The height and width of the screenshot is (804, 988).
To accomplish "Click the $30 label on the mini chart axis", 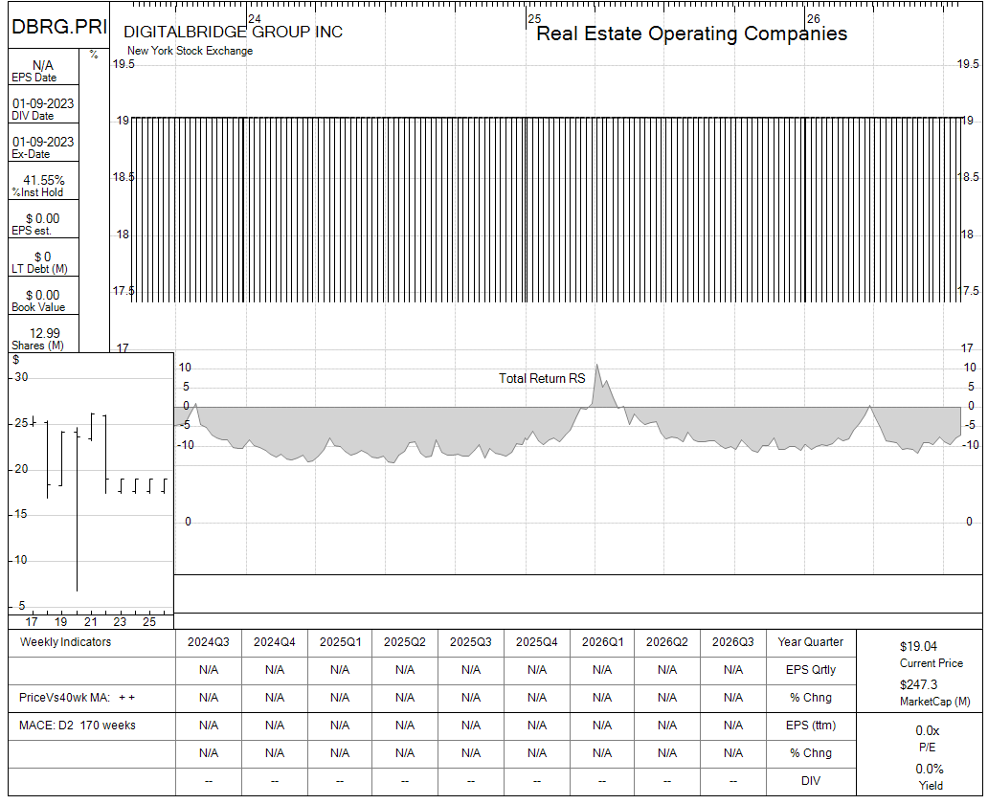I will pos(21,377).
